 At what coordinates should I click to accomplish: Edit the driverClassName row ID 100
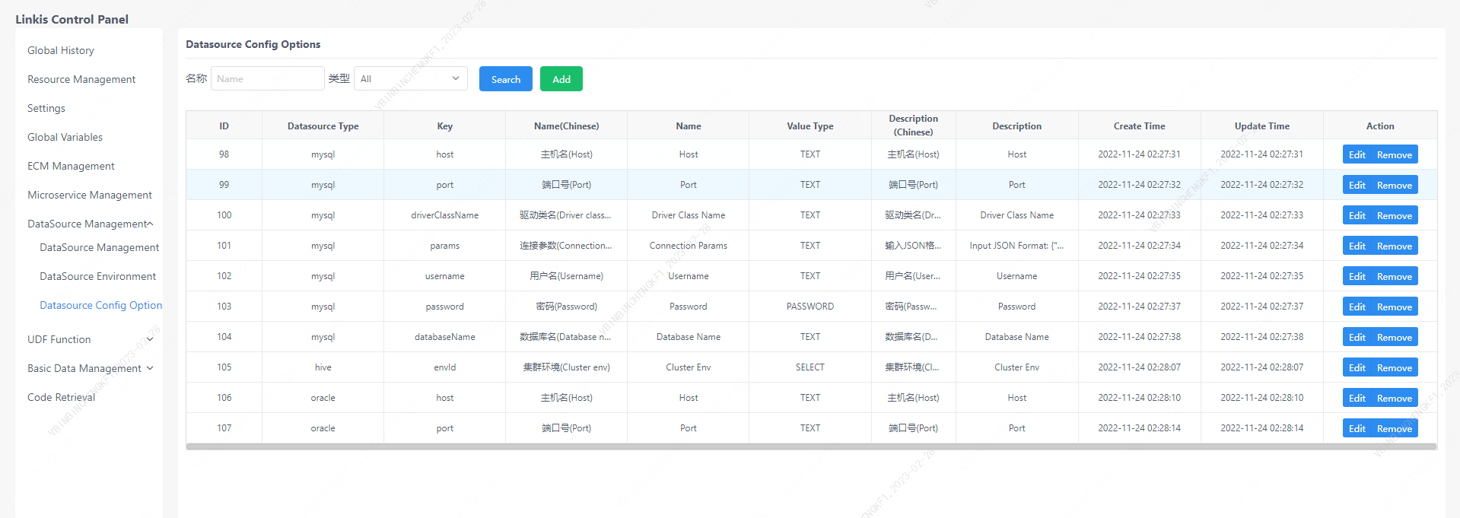pyautogui.click(x=1357, y=215)
